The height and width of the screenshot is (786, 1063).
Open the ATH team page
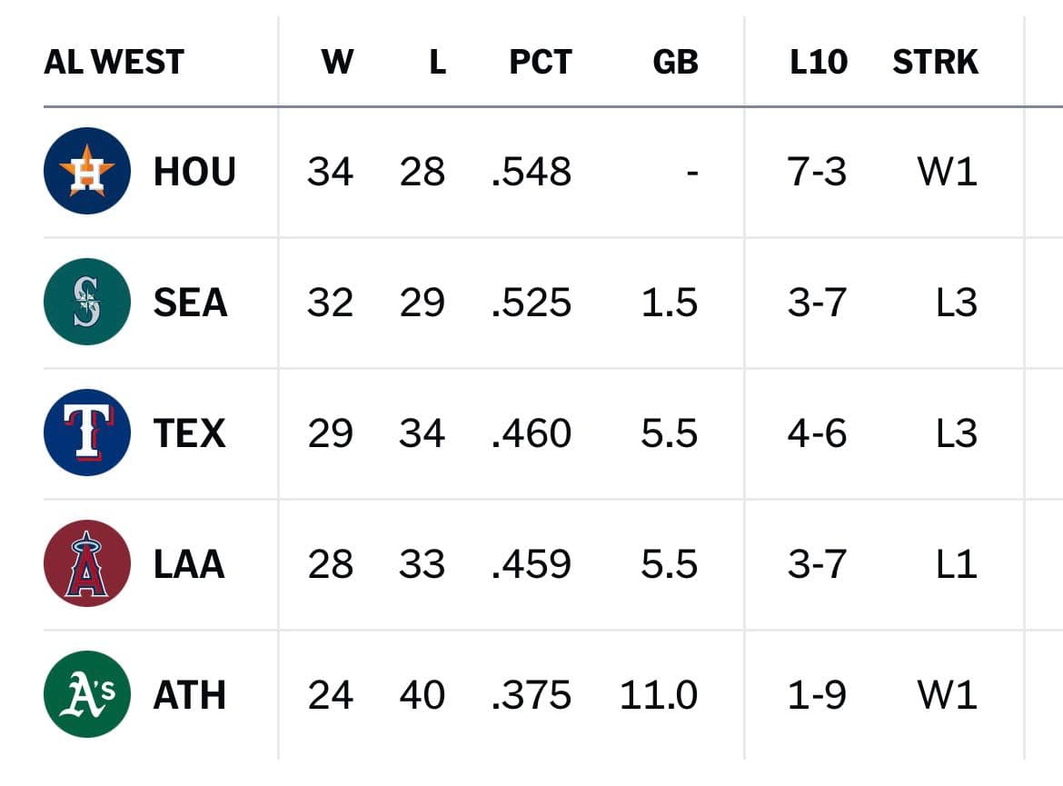coord(189,695)
